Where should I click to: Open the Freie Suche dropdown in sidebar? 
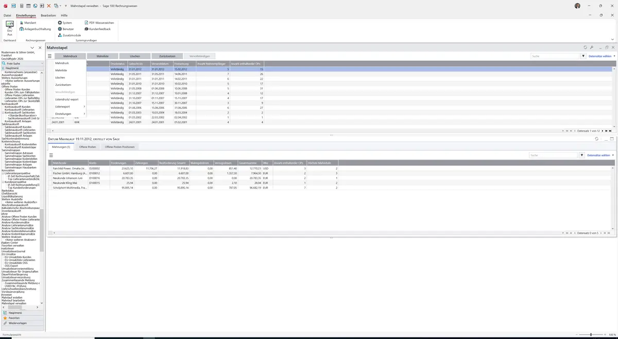click(x=42, y=64)
